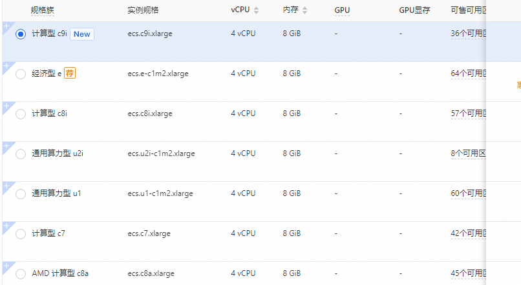Click the New badge beside 计算型 c9i
The image size is (521, 285).
(82, 34)
